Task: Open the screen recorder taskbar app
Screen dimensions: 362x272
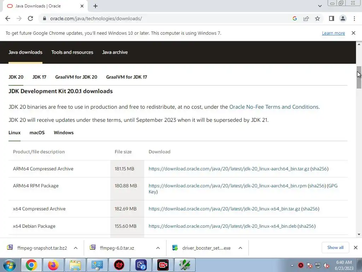Action: [163, 265]
